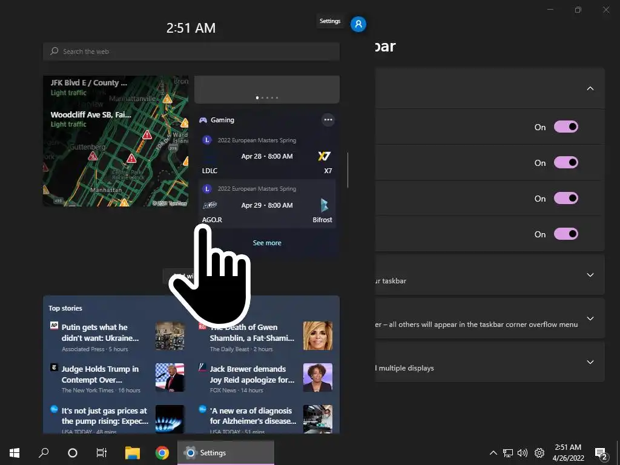Click the X7 team logo
The width and height of the screenshot is (620, 465).
click(325, 156)
